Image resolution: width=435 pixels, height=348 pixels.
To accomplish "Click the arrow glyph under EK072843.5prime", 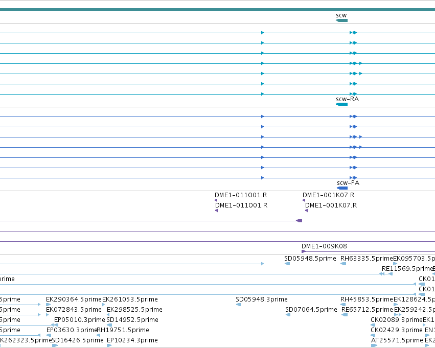I will 48,315.
